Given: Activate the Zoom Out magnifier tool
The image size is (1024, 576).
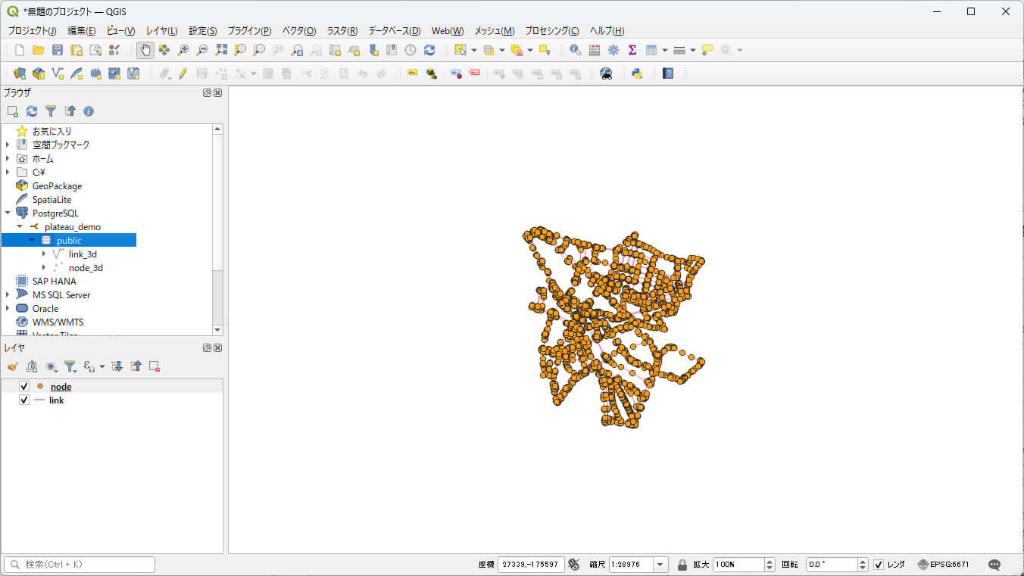Looking at the screenshot, I should tap(202, 50).
